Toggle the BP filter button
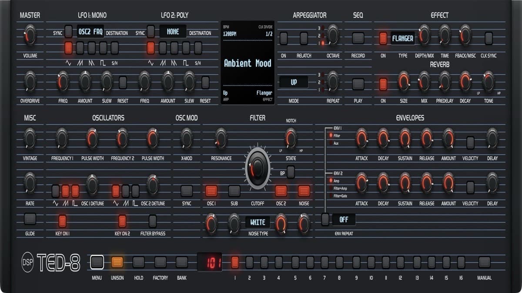522x293 pixels. pos(291,172)
